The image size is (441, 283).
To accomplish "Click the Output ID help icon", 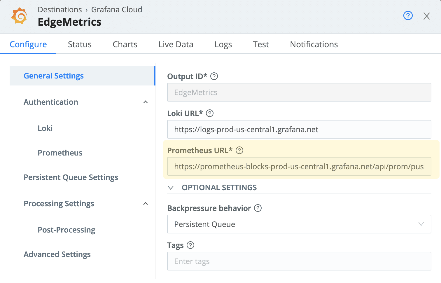I will click(214, 76).
